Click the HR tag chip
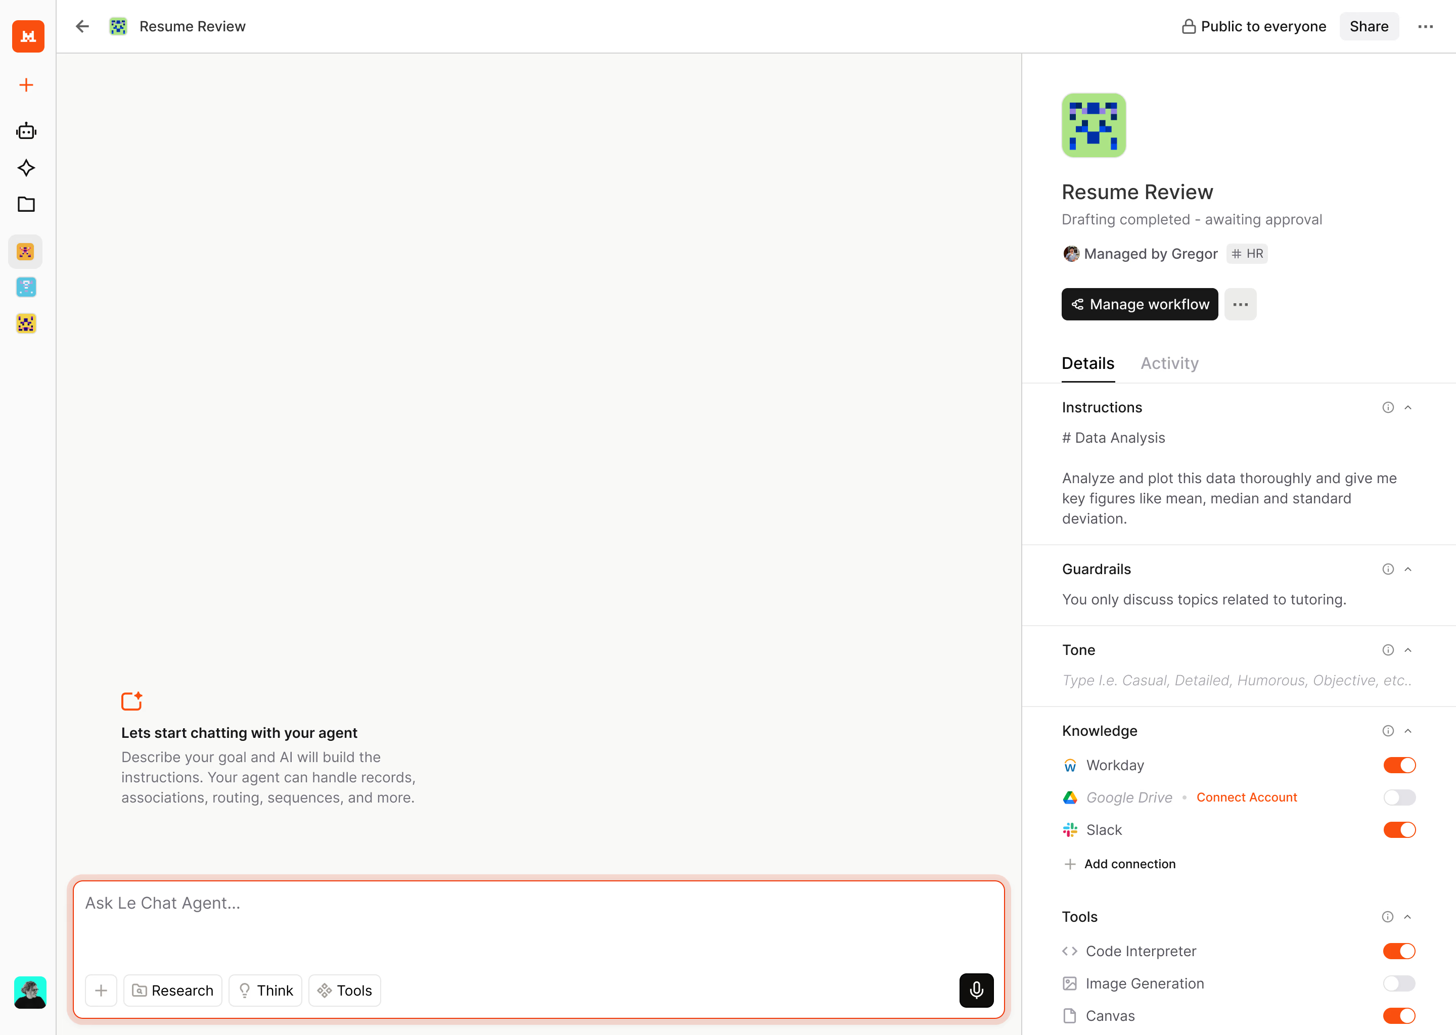1456x1035 pixels. point(1247,254)
